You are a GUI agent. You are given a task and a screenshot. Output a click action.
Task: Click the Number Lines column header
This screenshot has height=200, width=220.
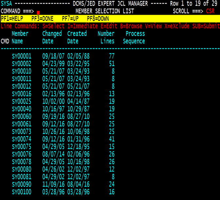click(106, 37)
